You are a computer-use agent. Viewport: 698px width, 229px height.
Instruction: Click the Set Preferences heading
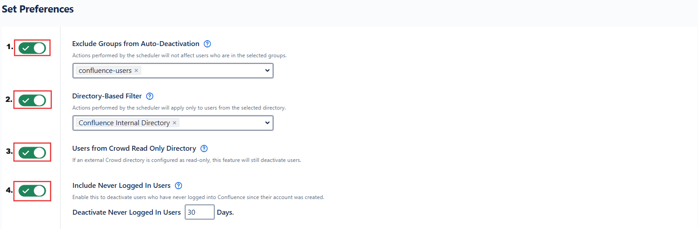38,9
